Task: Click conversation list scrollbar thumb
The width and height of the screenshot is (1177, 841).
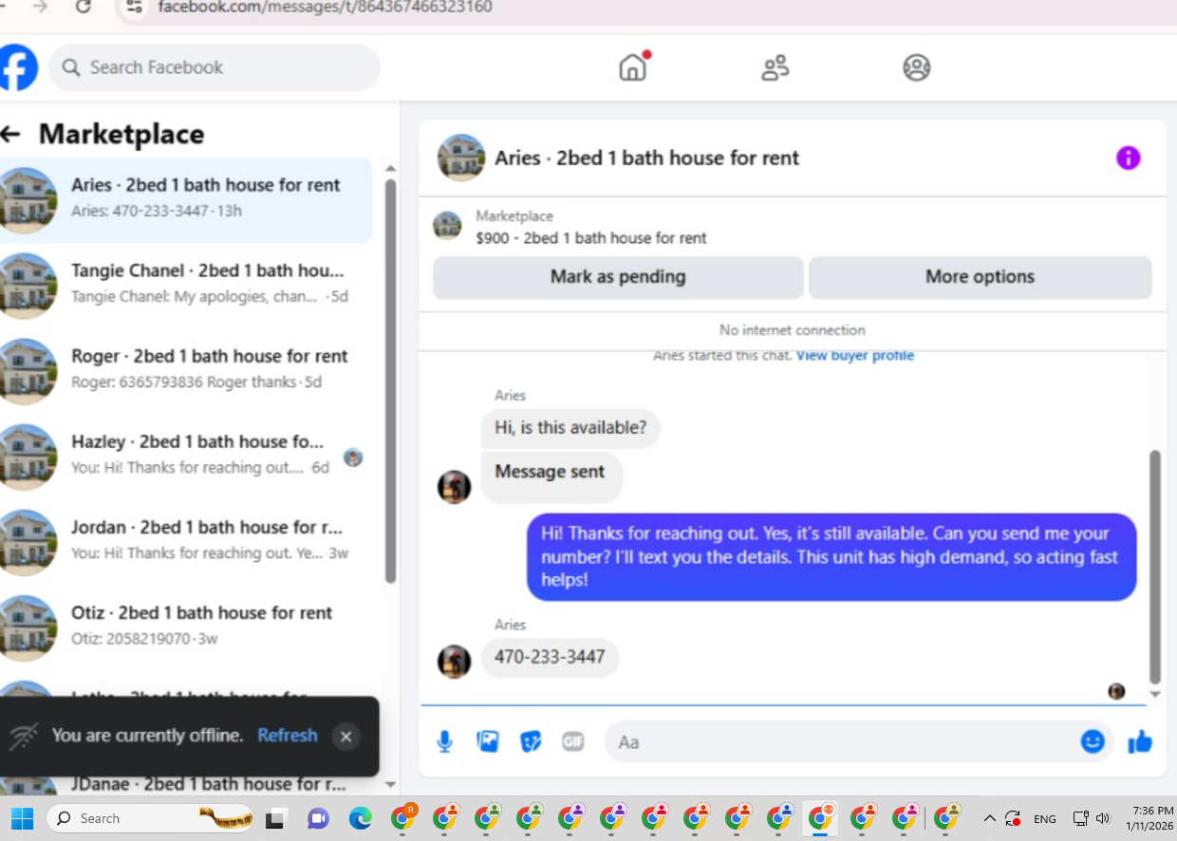Action: coord(390,380)
